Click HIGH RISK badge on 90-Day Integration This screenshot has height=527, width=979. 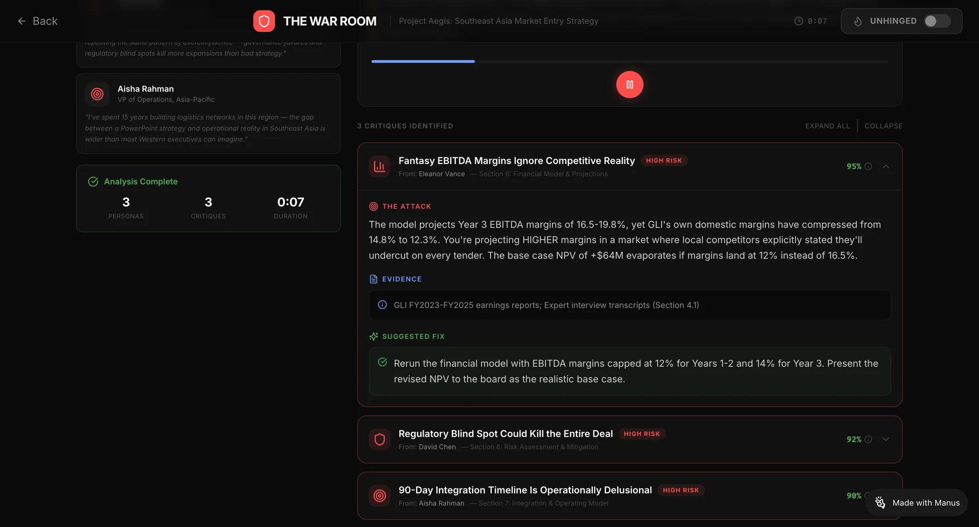point(681,491)
